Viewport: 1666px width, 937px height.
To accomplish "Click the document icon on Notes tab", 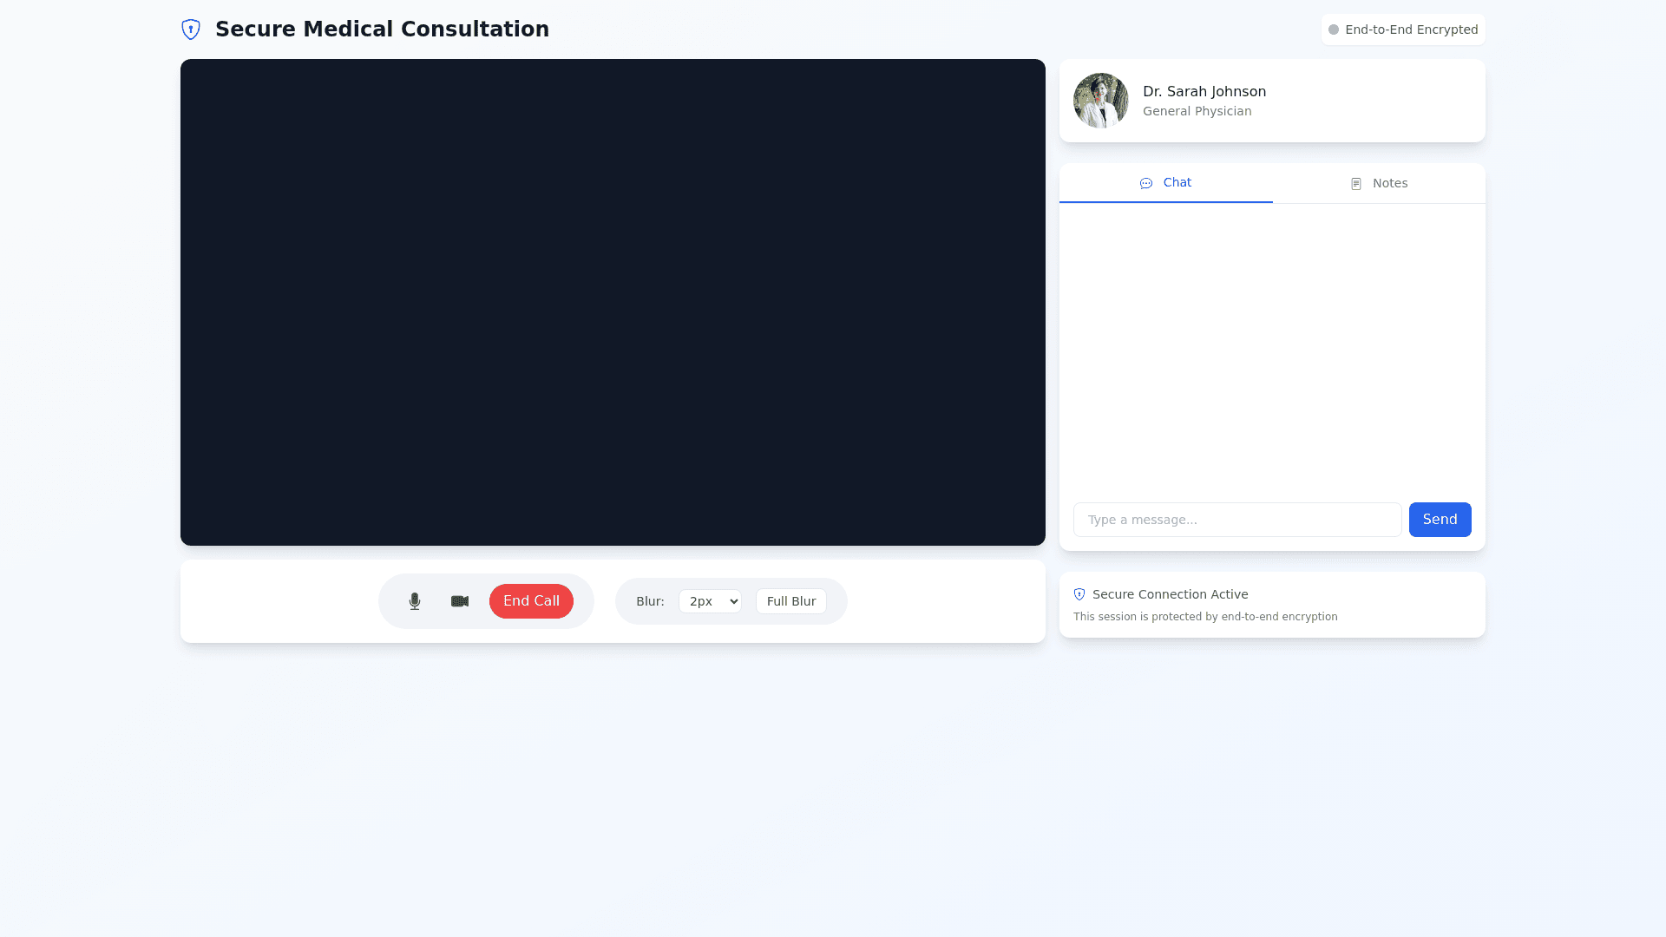I will click(1356, 184).
